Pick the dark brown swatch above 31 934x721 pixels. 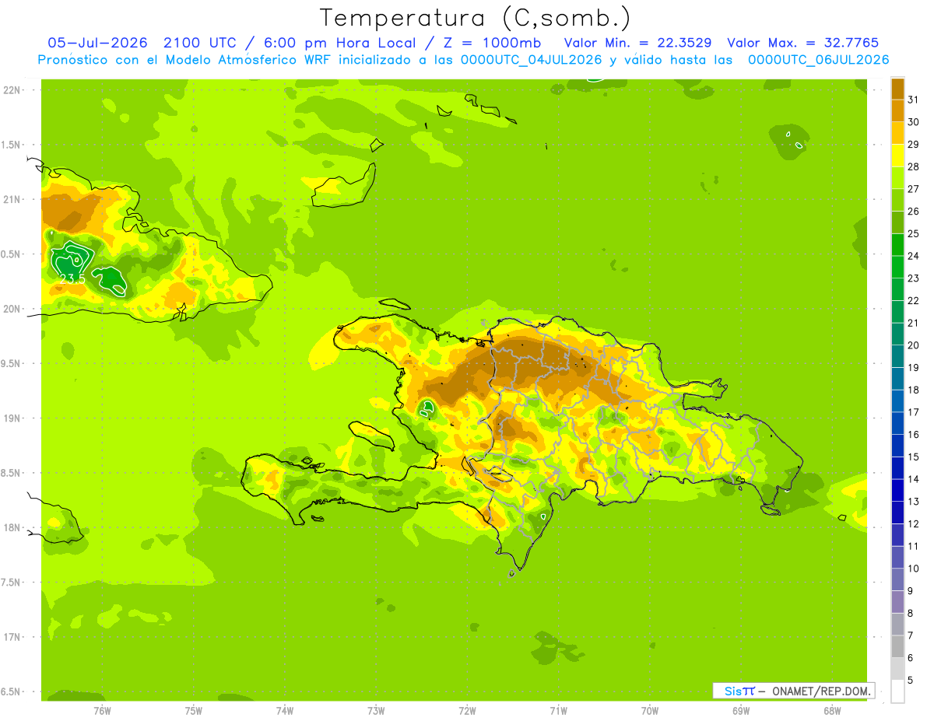tap(897, 89)
